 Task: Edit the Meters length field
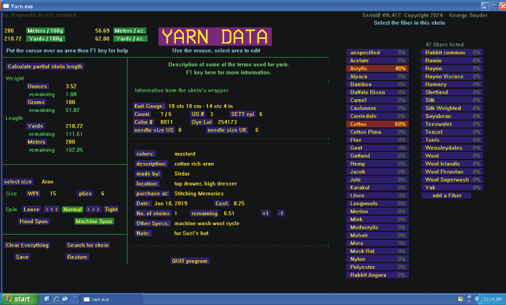point(36,142)
